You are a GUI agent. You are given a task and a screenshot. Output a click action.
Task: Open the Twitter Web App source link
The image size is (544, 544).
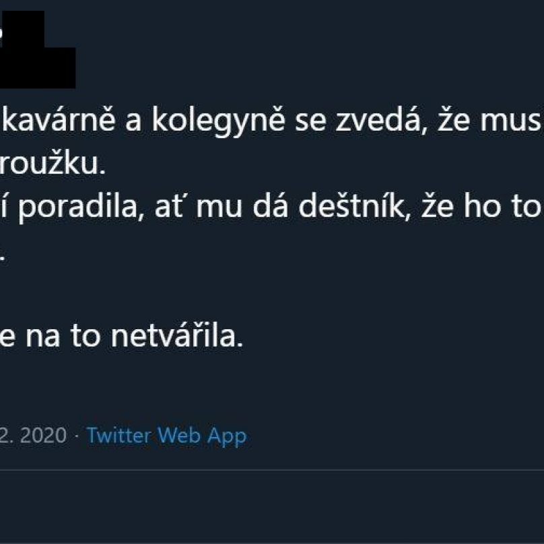pos(166,436)
